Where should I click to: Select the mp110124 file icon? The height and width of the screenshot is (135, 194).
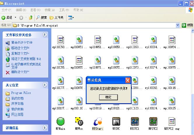click(153, 101)
